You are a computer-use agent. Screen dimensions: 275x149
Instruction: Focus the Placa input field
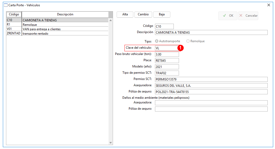[x=167, y=60]
